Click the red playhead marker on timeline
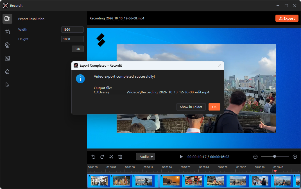Viewport: 301px width, 189px height. (275, 171)
